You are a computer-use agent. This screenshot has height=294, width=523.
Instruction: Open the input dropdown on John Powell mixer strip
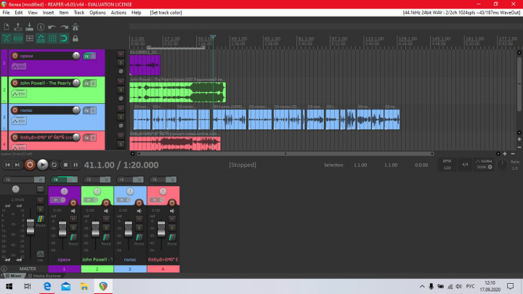pyautogui.click(x=91, y=200)
